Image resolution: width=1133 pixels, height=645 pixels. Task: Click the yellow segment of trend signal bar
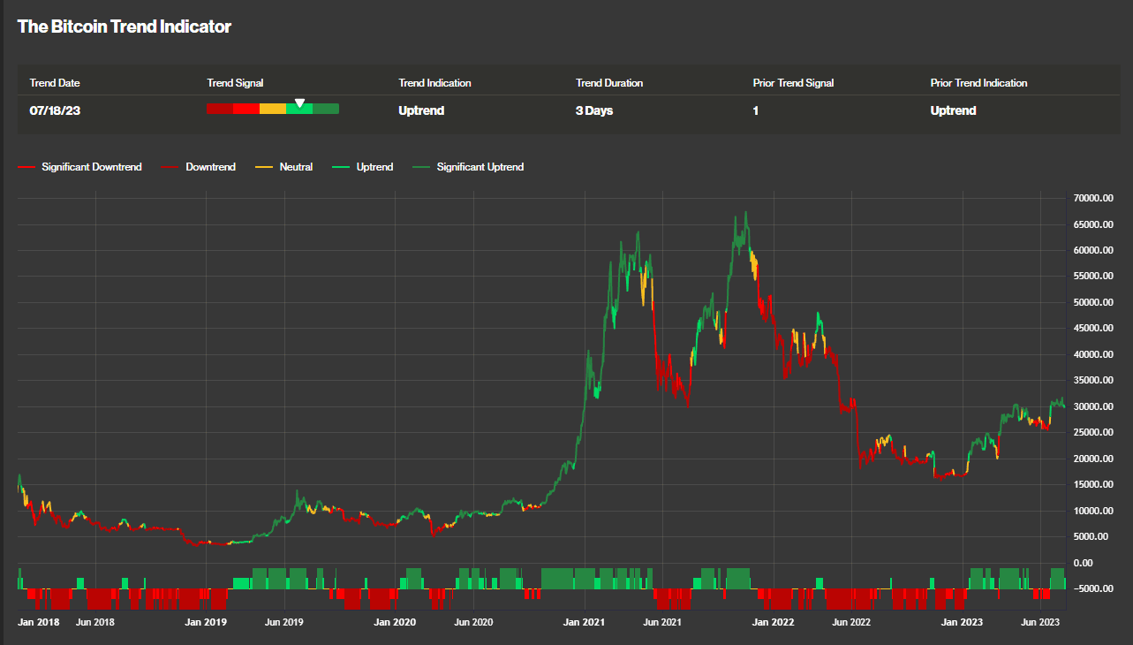[273, 109]
